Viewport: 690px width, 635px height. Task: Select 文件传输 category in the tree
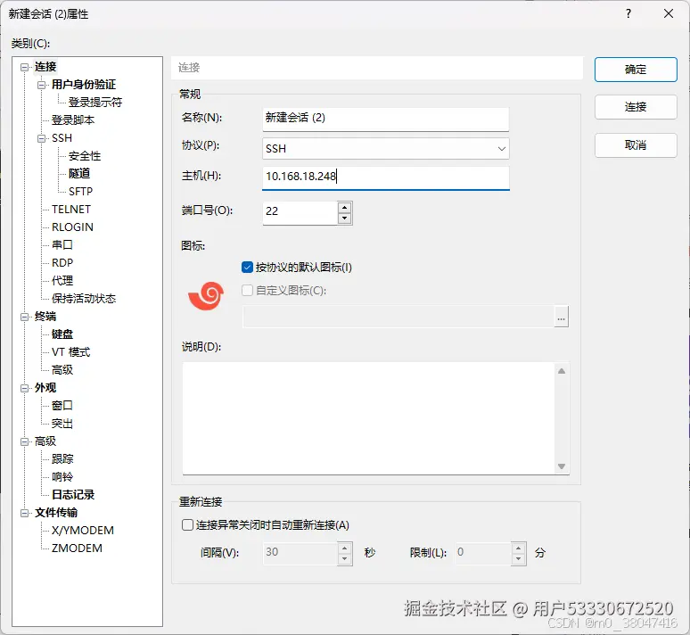(56, 513)
